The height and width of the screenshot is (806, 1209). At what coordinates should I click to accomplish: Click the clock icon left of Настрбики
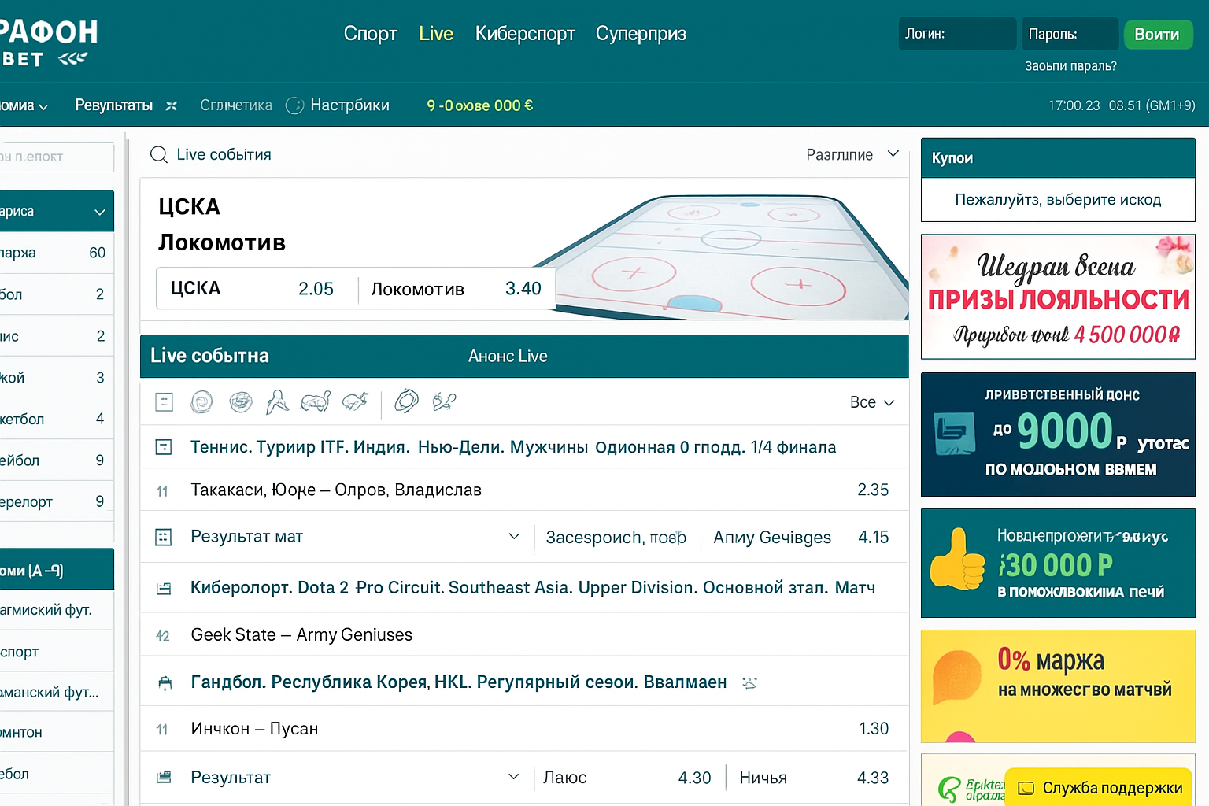pos(294,105)
